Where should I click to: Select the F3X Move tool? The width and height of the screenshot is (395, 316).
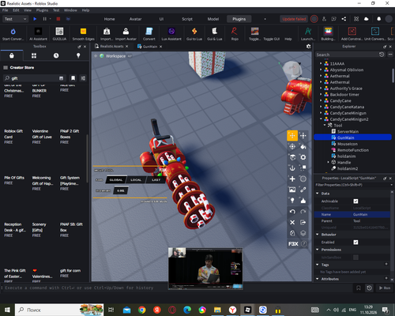click(292, 136)
